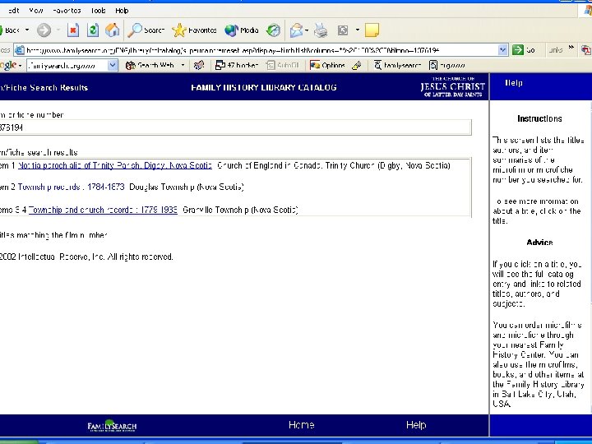592x444 pixels.
Task: Click the green Go arrow button
Action: click(x=518, y=50)
